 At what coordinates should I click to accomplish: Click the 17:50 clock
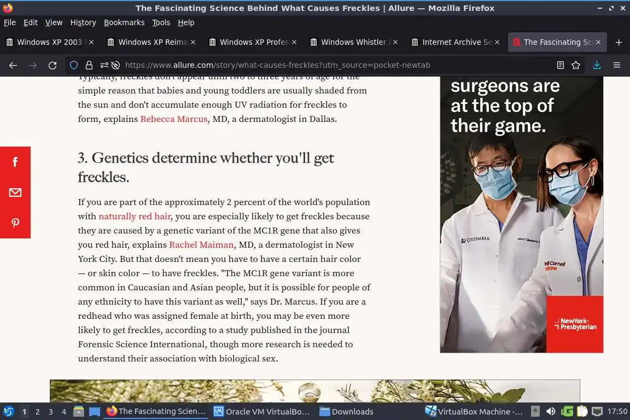click(617, 411)
